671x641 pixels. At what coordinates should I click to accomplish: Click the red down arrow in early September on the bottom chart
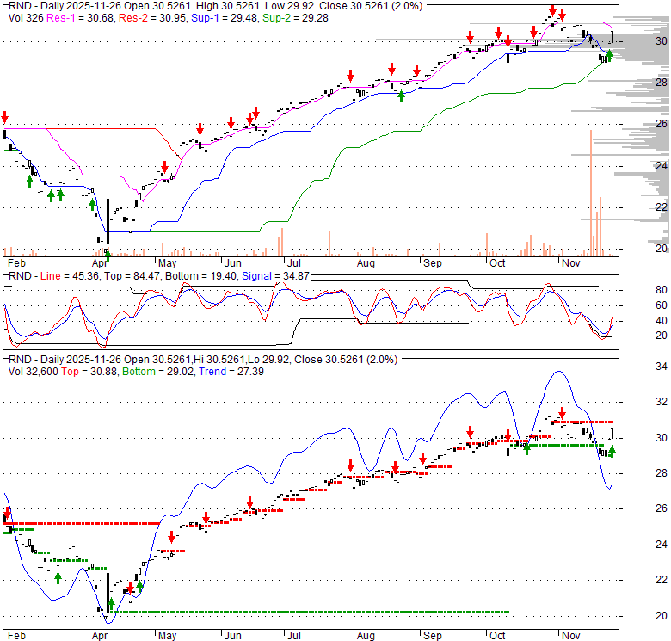tap(471, 433)
